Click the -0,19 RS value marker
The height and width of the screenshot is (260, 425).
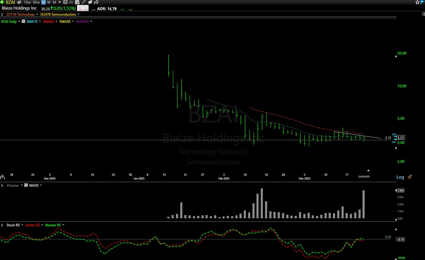400,239
